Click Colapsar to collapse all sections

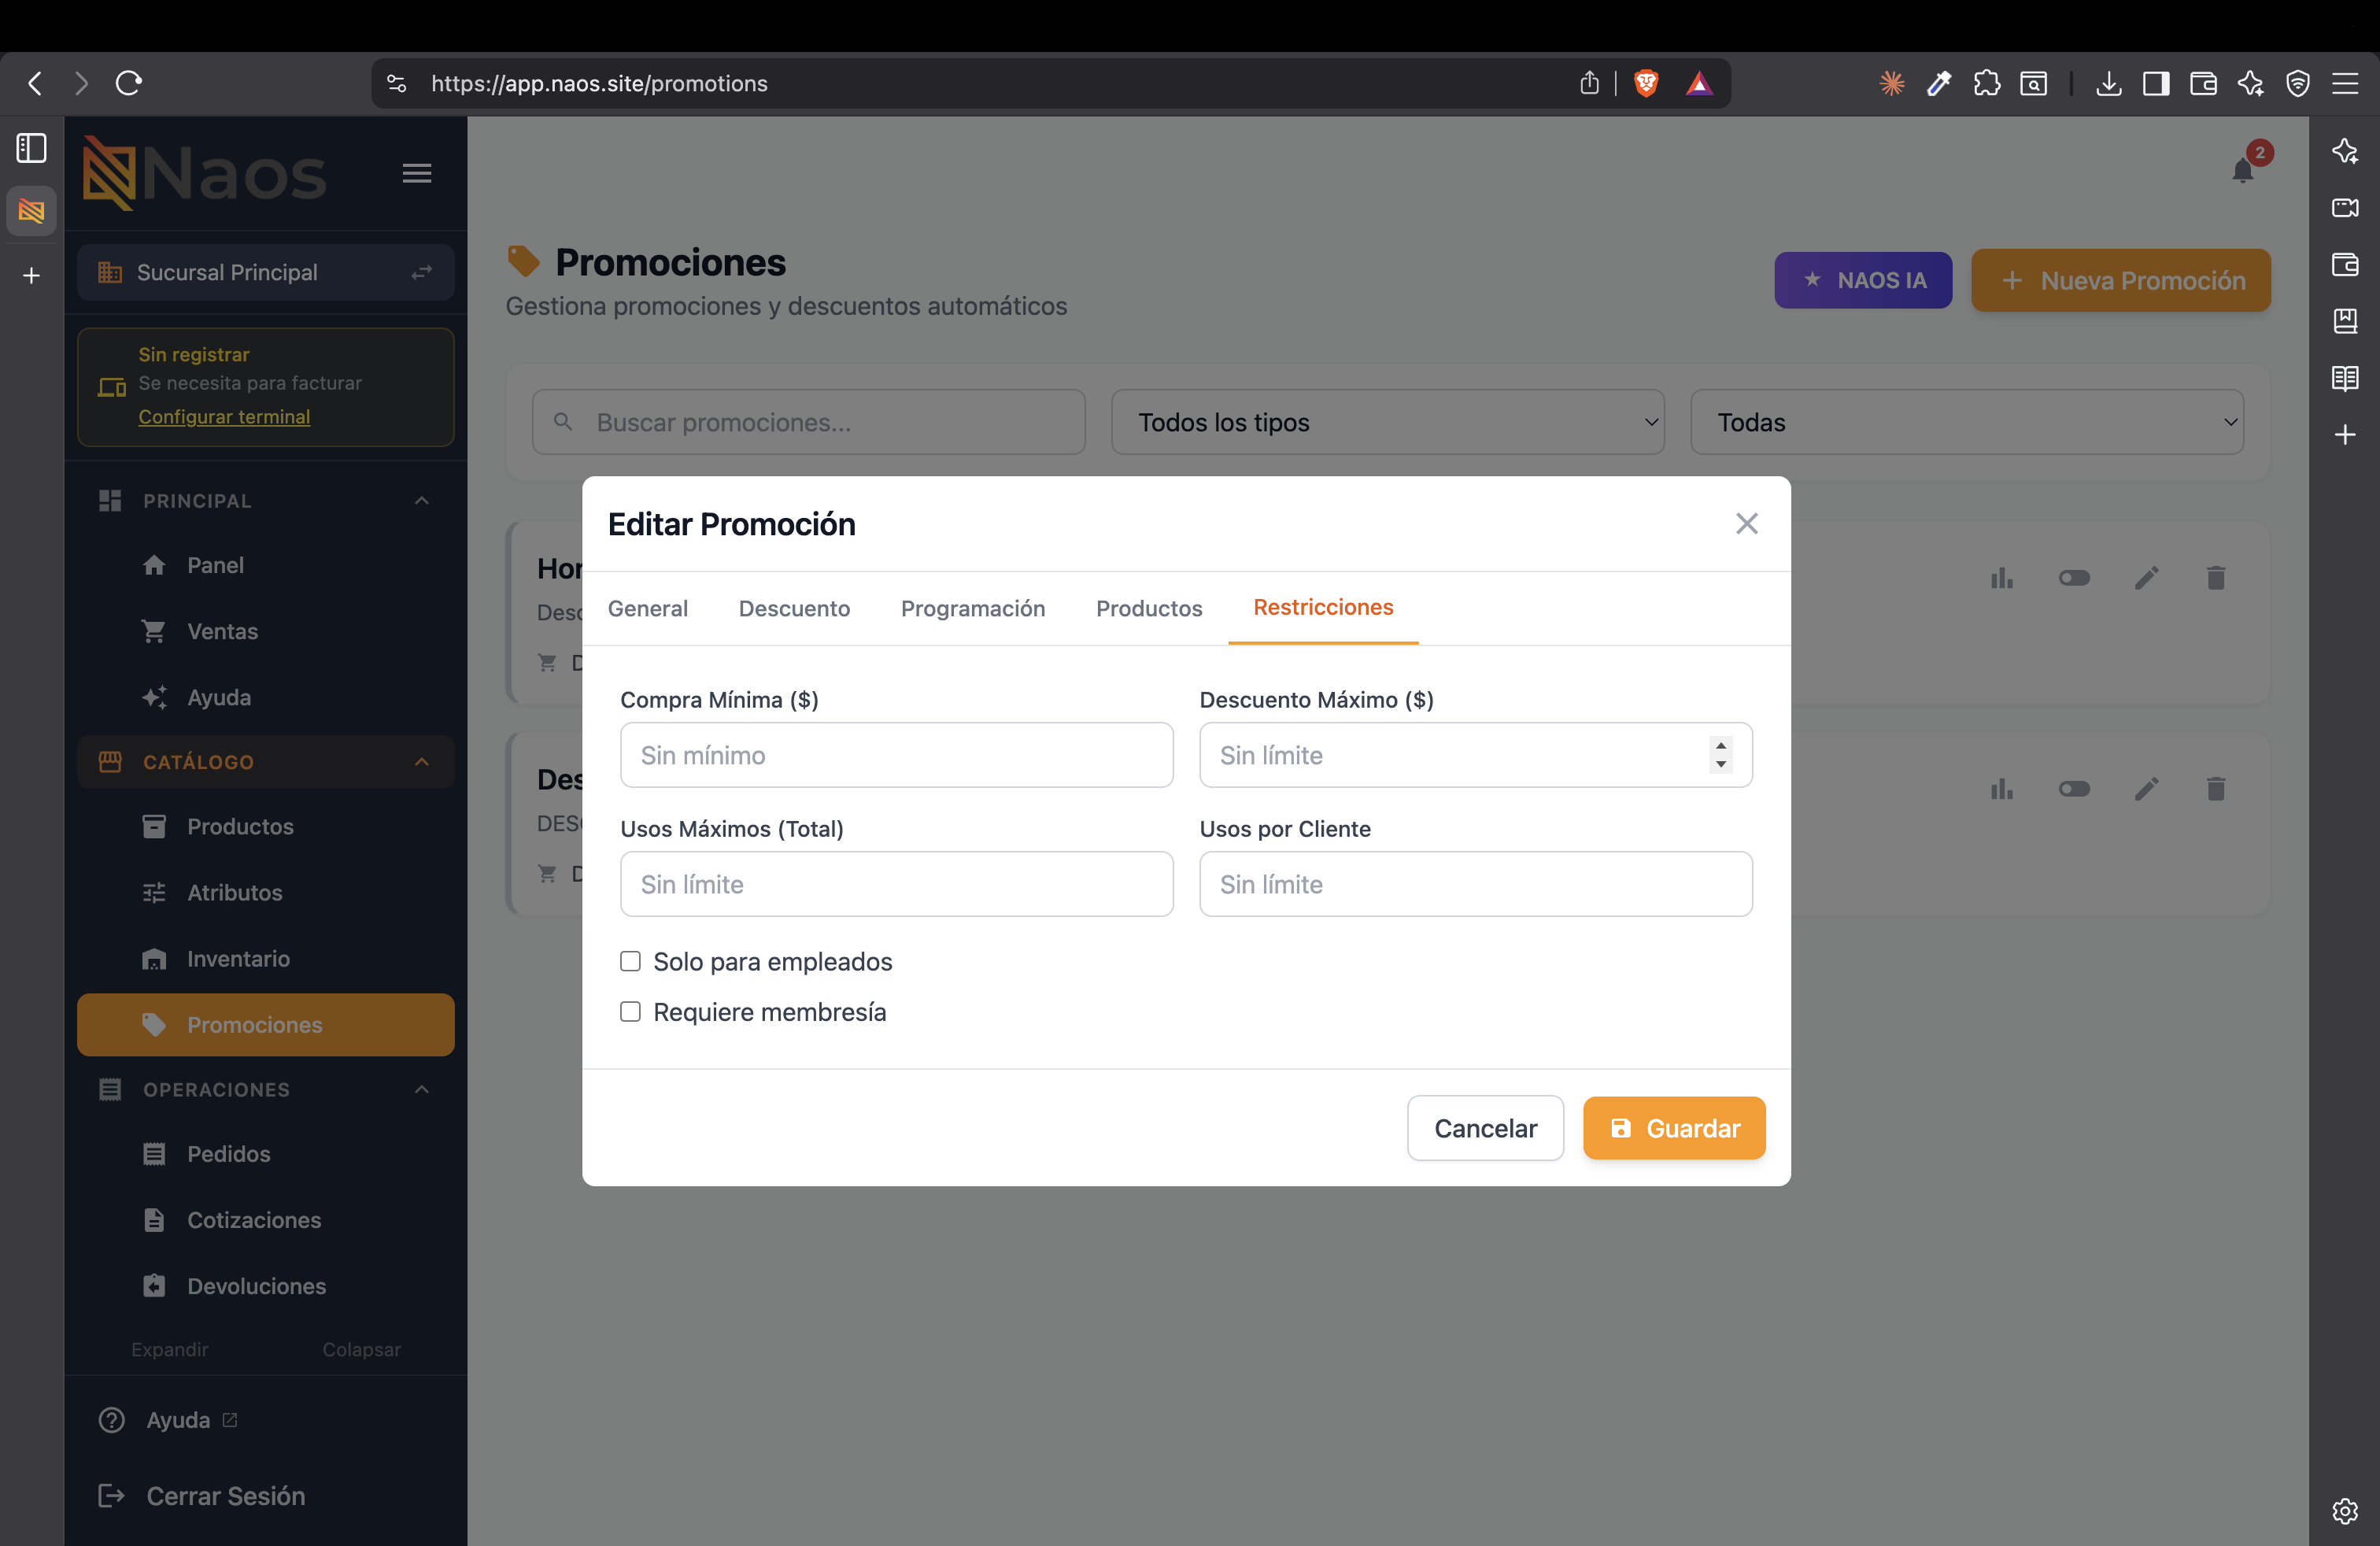[x=361, y=1349]
